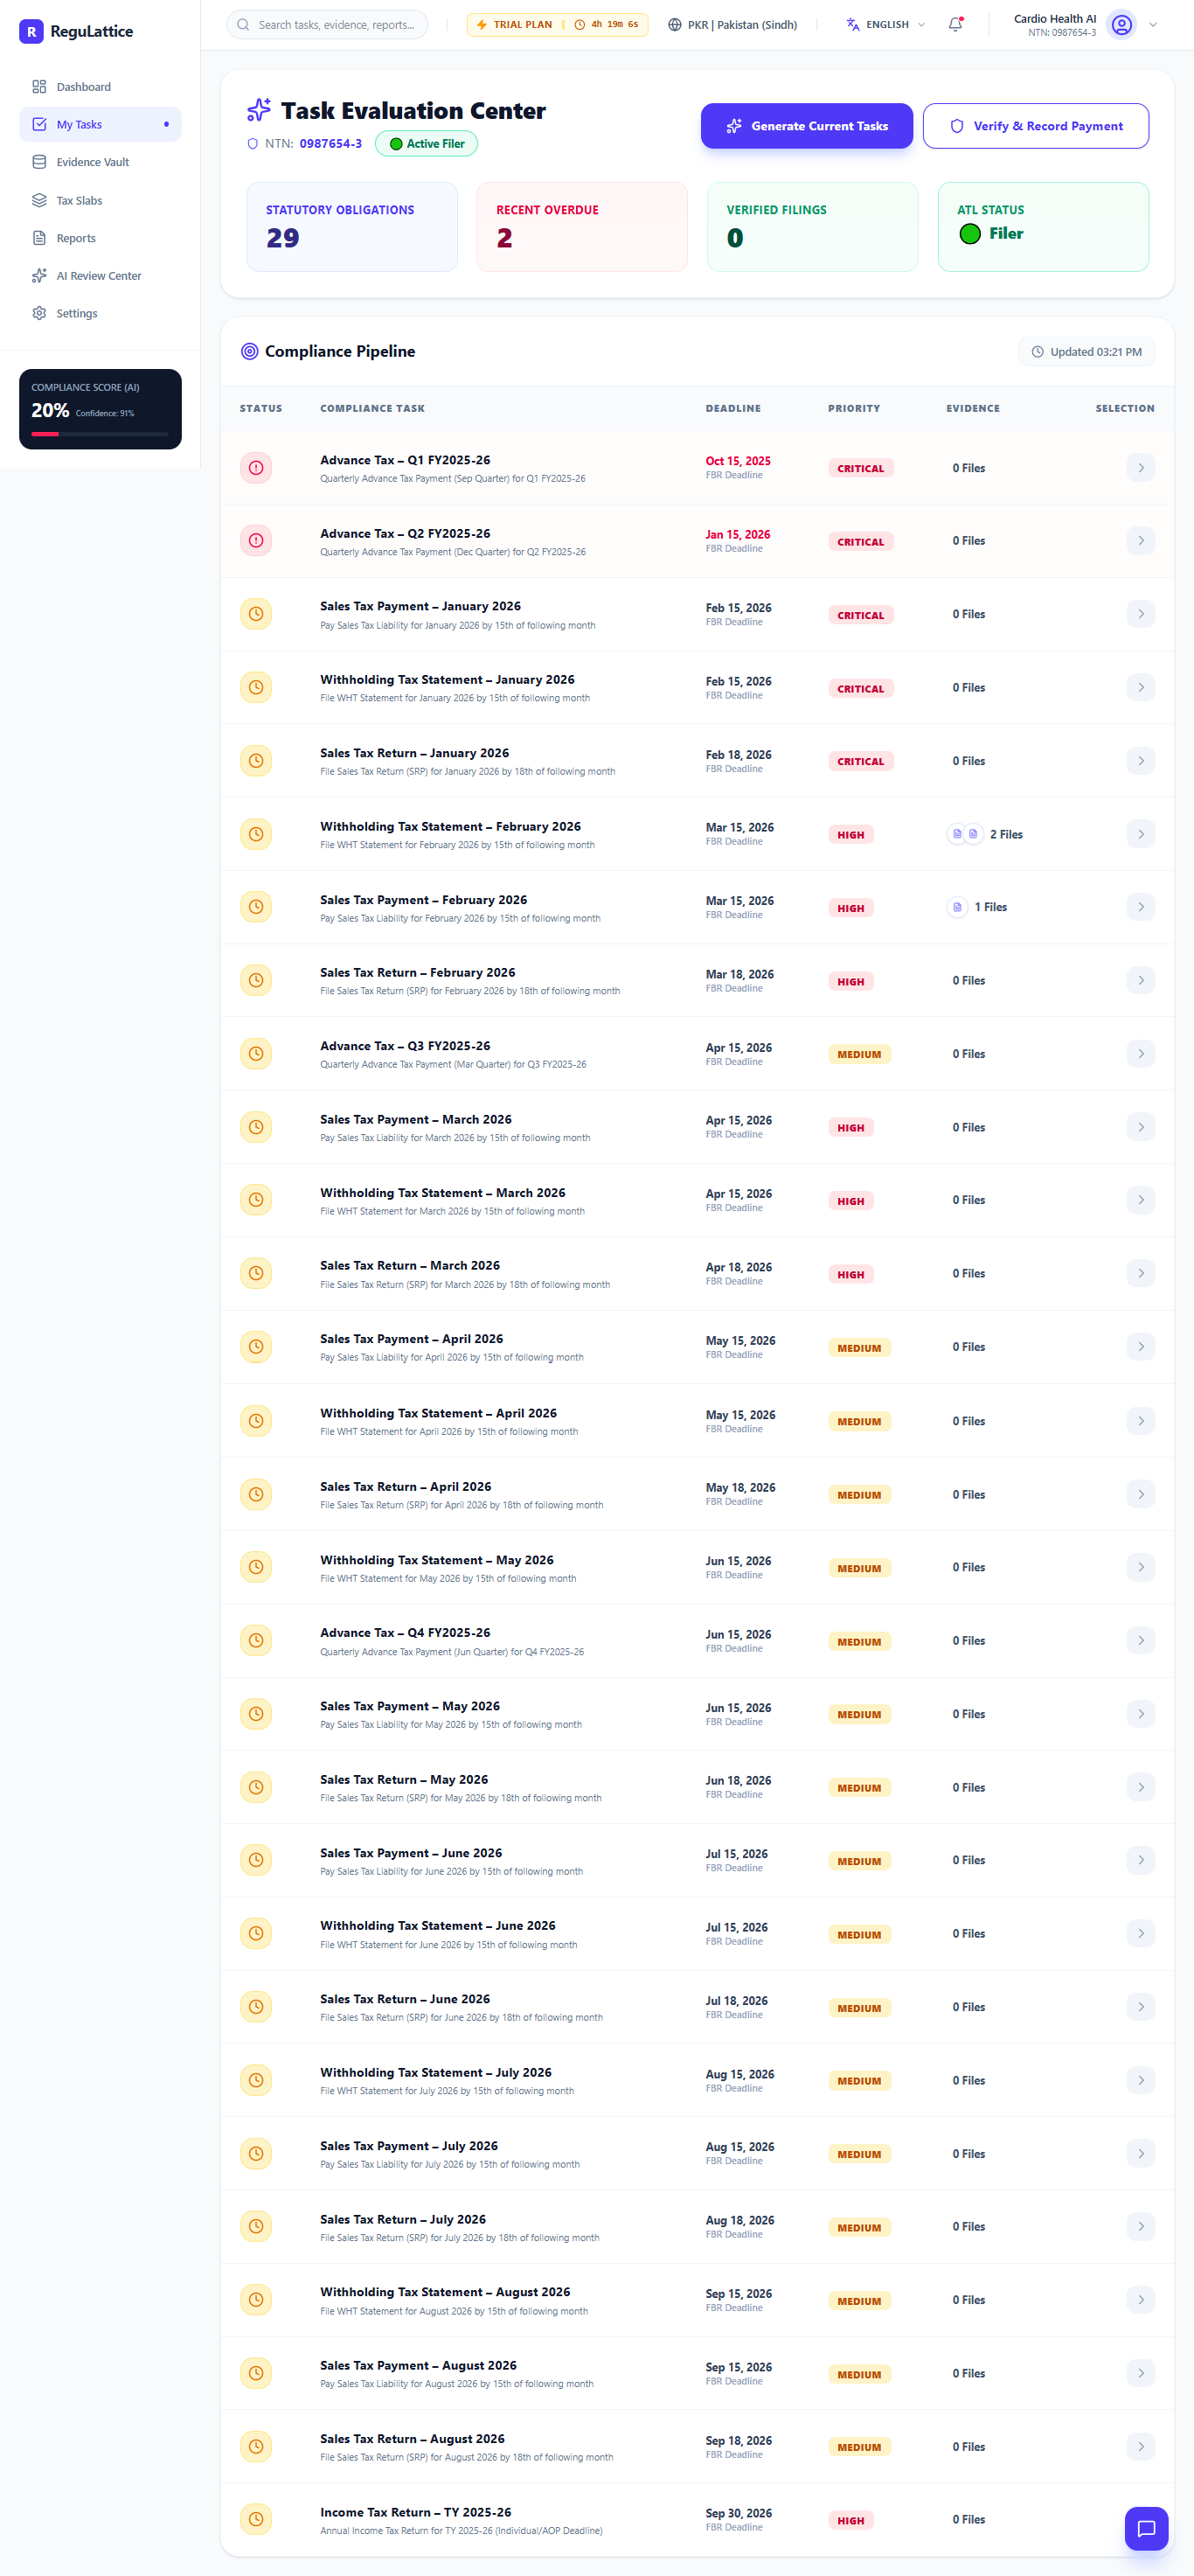Open the notifications bell
Viewport: 1194px width, 2576px height.
tap(955, 25)
